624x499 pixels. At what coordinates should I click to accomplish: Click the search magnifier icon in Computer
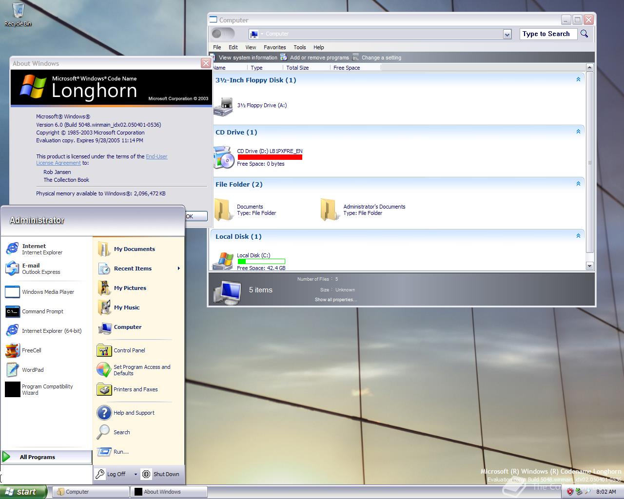(584, 34)
